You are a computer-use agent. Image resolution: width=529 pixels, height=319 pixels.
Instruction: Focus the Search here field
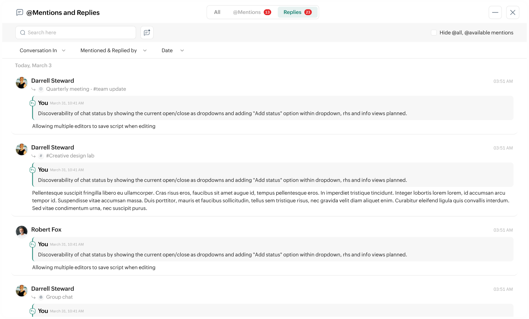click(76, 32)
